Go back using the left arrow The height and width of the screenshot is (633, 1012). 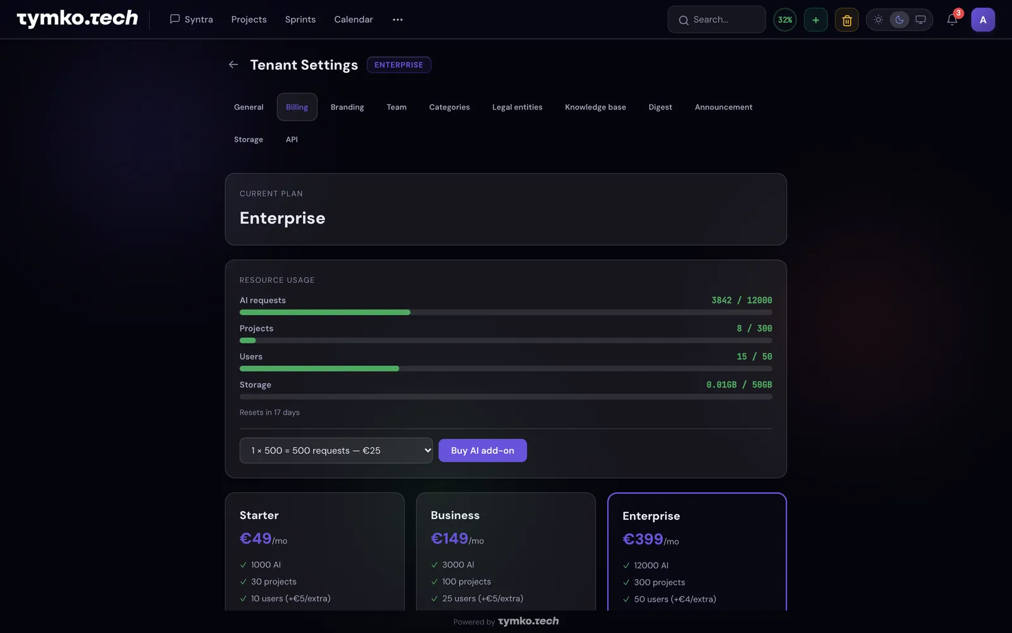tap(233, 65)
